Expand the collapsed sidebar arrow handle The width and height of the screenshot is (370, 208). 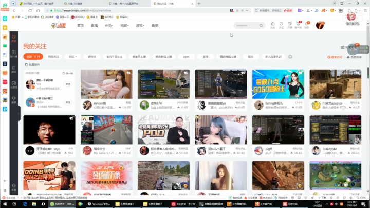(x=18, y=114)
